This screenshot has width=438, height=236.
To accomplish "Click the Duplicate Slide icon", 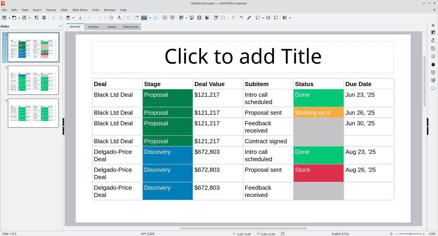I will (x=268, y=18).
